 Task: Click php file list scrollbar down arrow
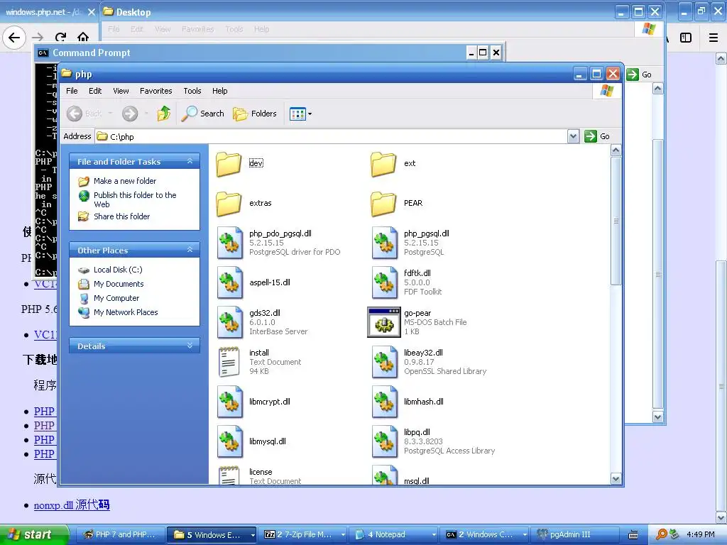click(616, 479)
